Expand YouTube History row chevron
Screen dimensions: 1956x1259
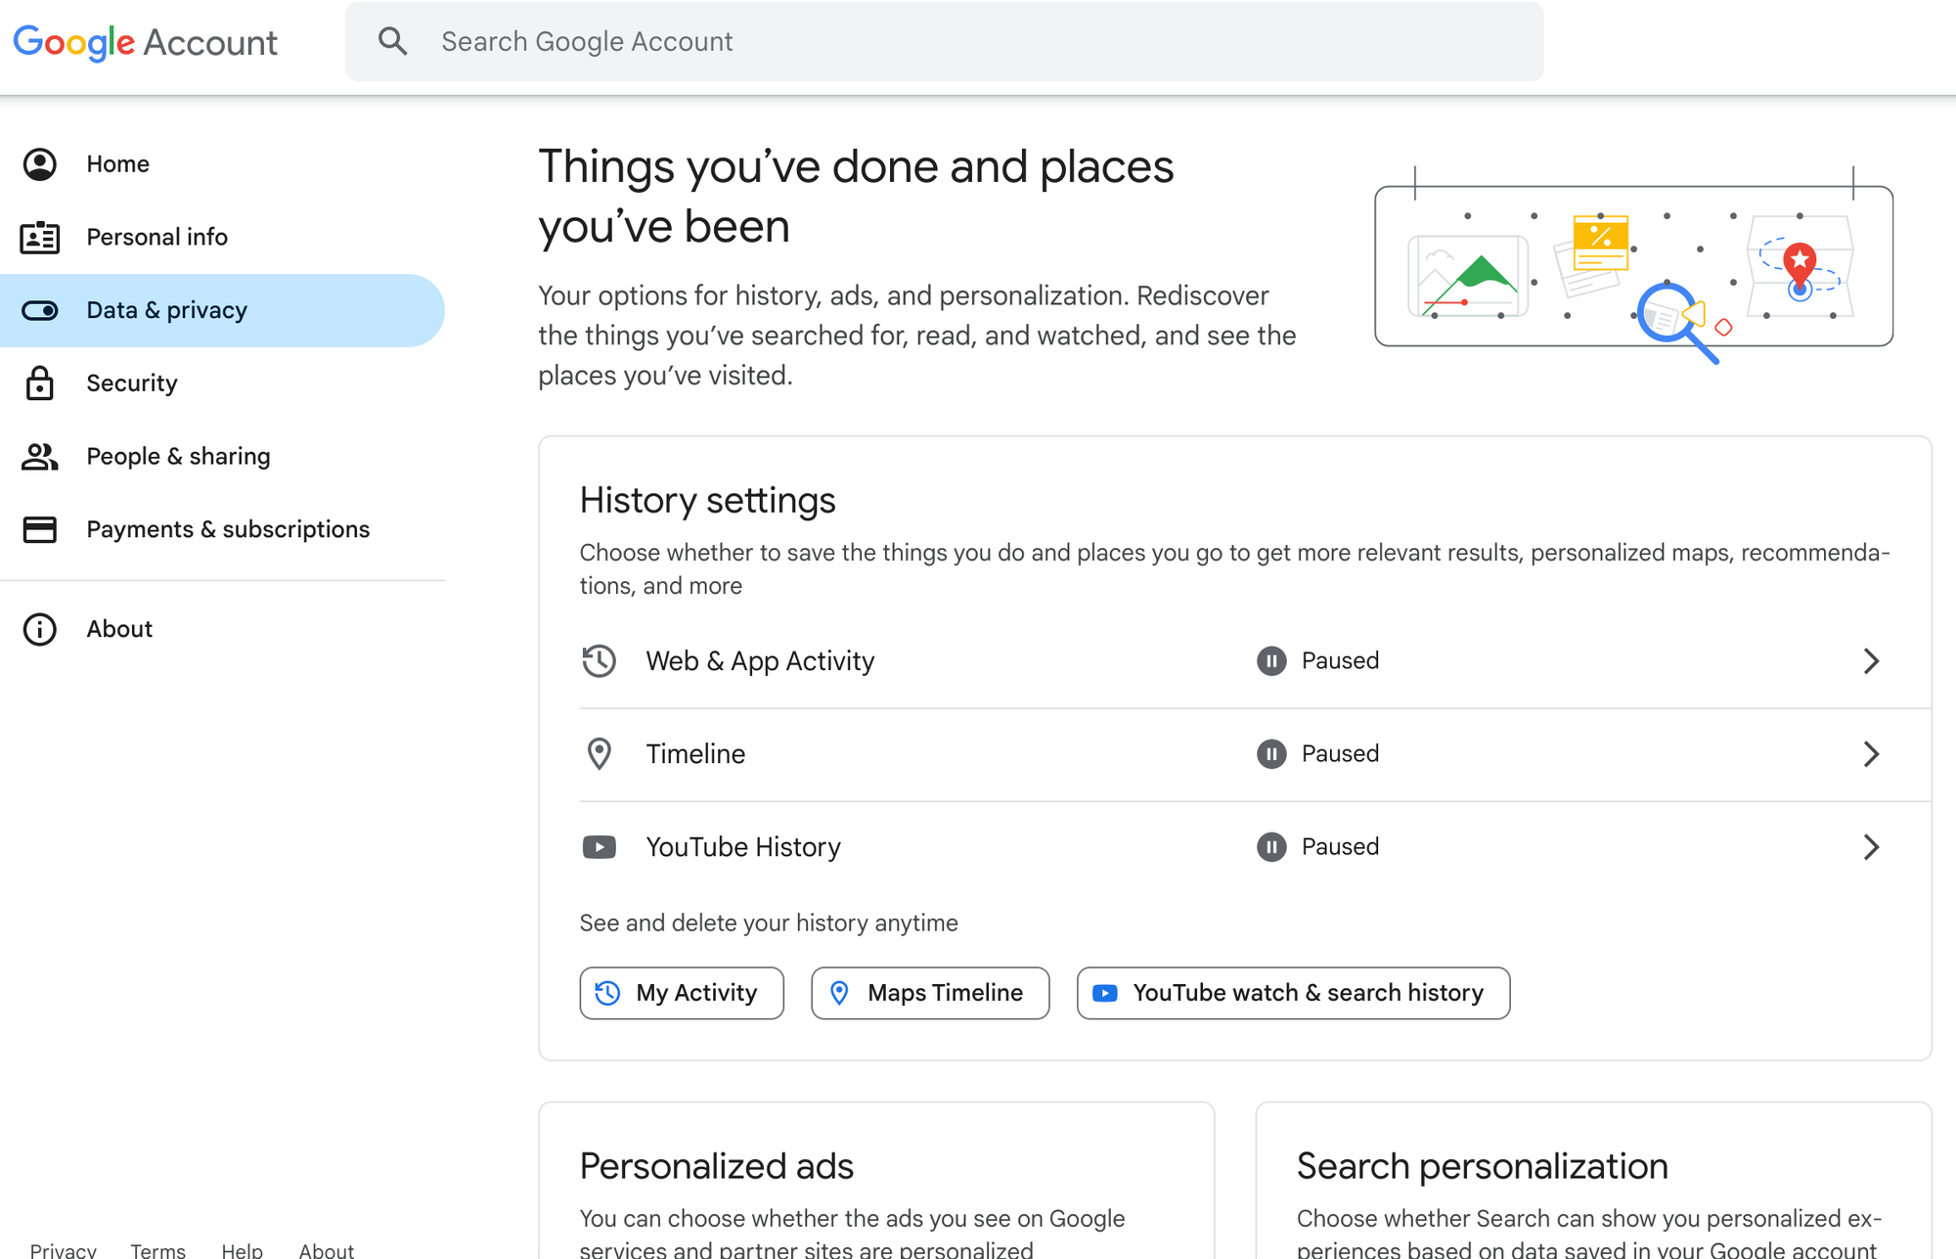tap(1870, 847)
